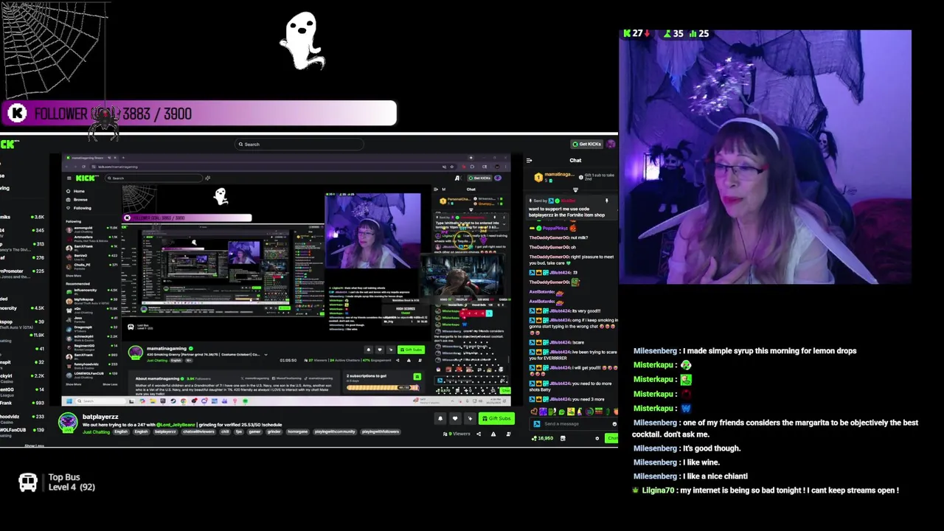
Task: Click the outer Kick page search field
Action: (x=299, y=145)
